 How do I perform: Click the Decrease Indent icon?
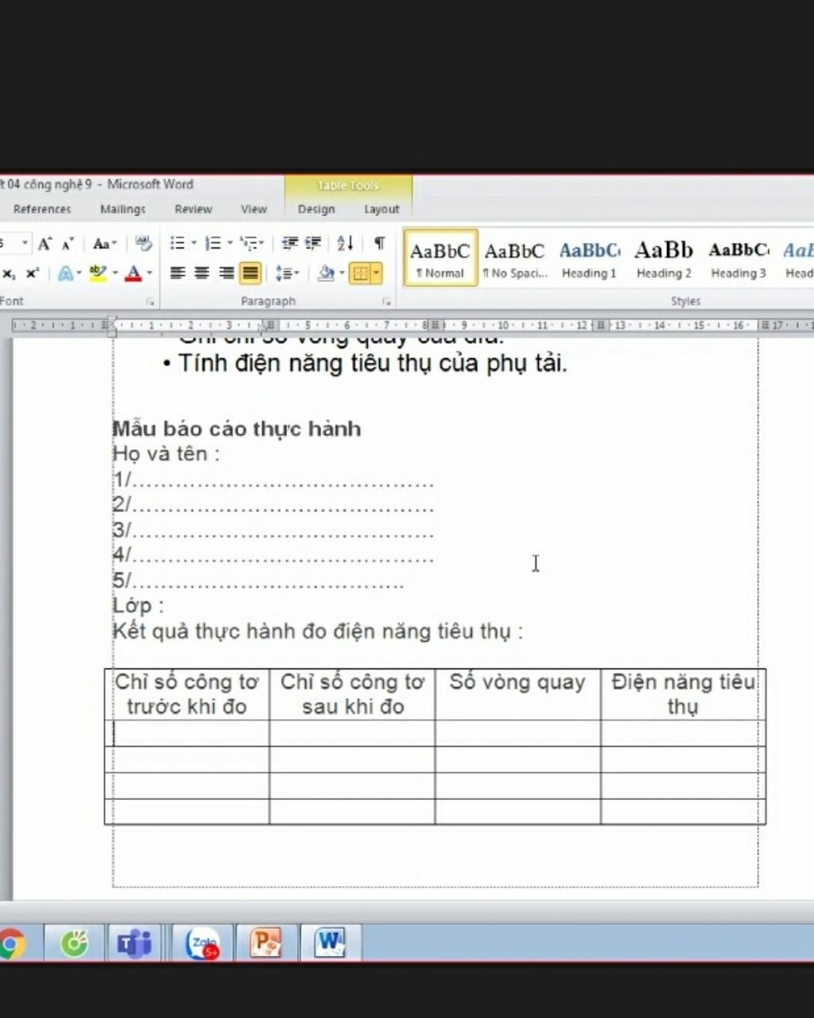coord(290,243)
